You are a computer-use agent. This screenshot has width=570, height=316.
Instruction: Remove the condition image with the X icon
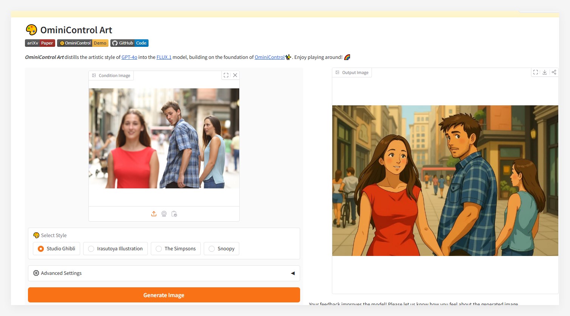(235, 75)
